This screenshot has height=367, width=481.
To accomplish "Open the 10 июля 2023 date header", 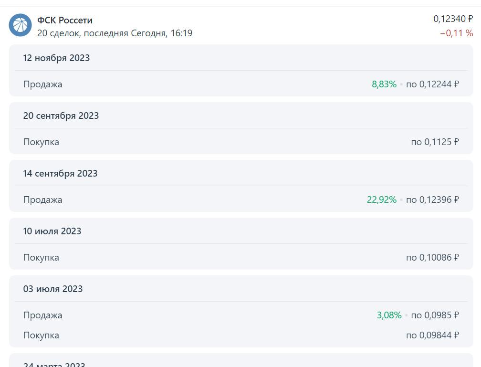I will 52,231.
